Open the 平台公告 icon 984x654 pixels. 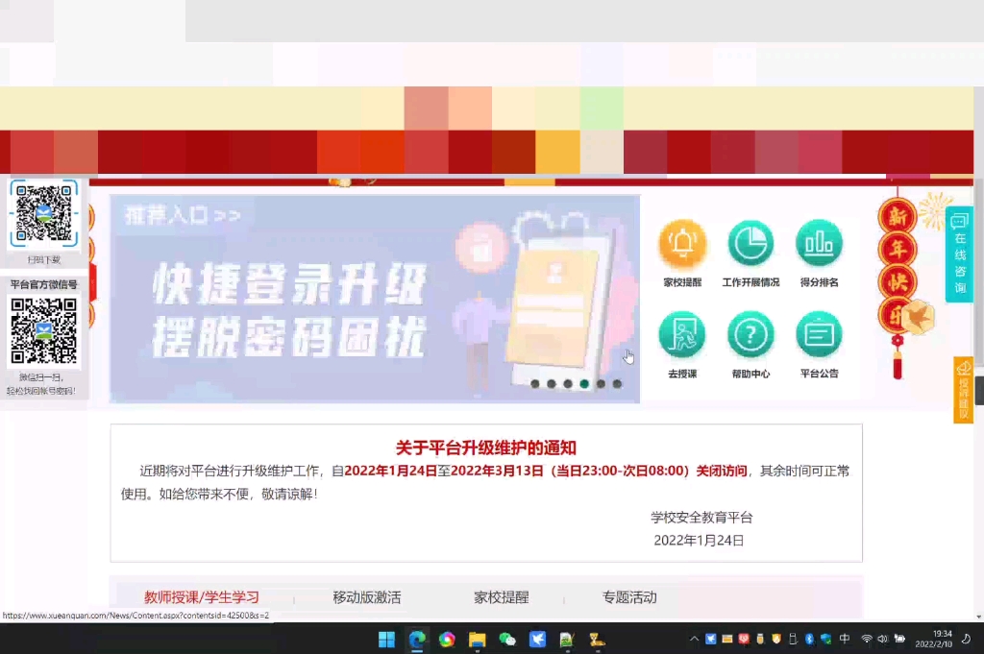(x=819, y=335)
